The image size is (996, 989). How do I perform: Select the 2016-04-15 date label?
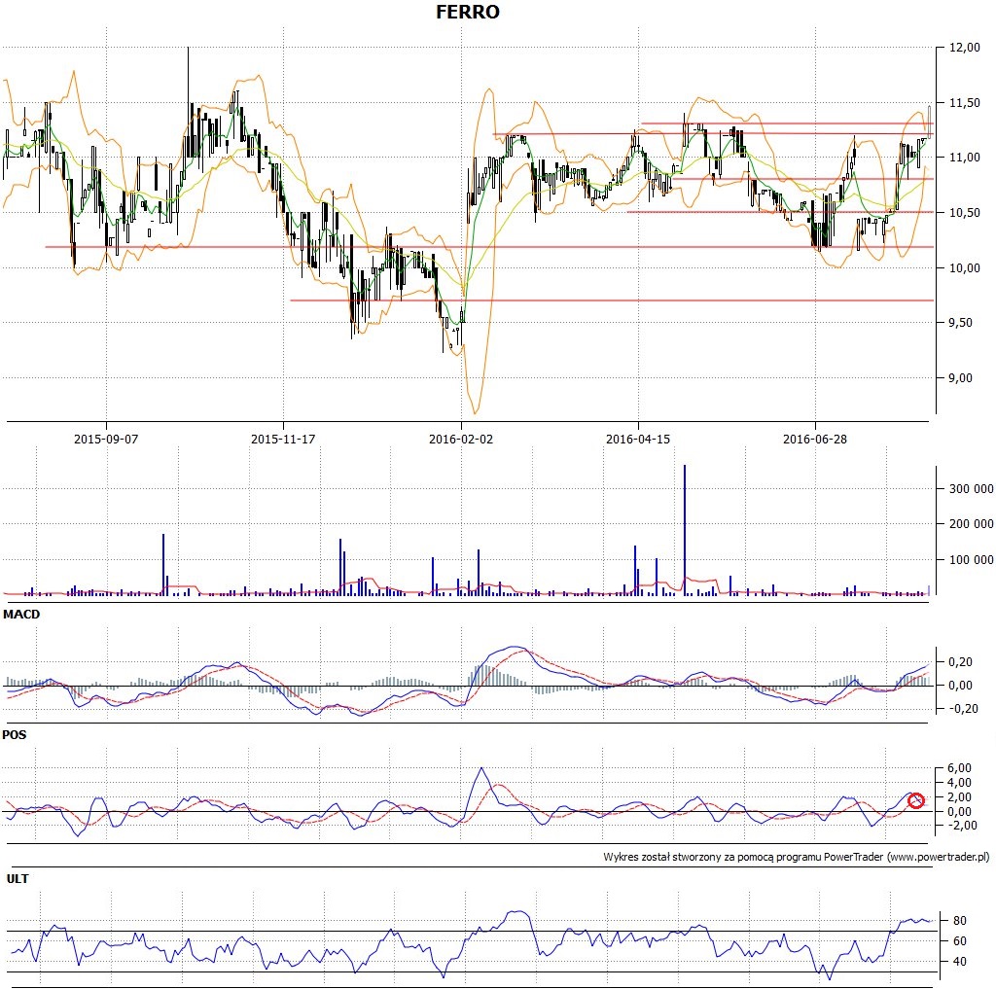coord(638,439)
